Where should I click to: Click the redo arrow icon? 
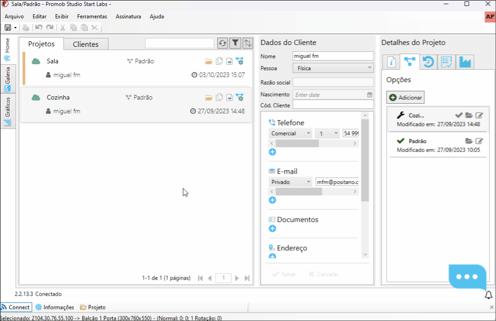tap(50, 28)
